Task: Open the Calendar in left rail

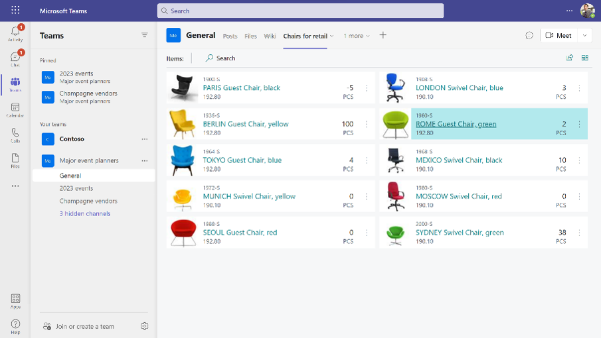Action: coord(15,110)
